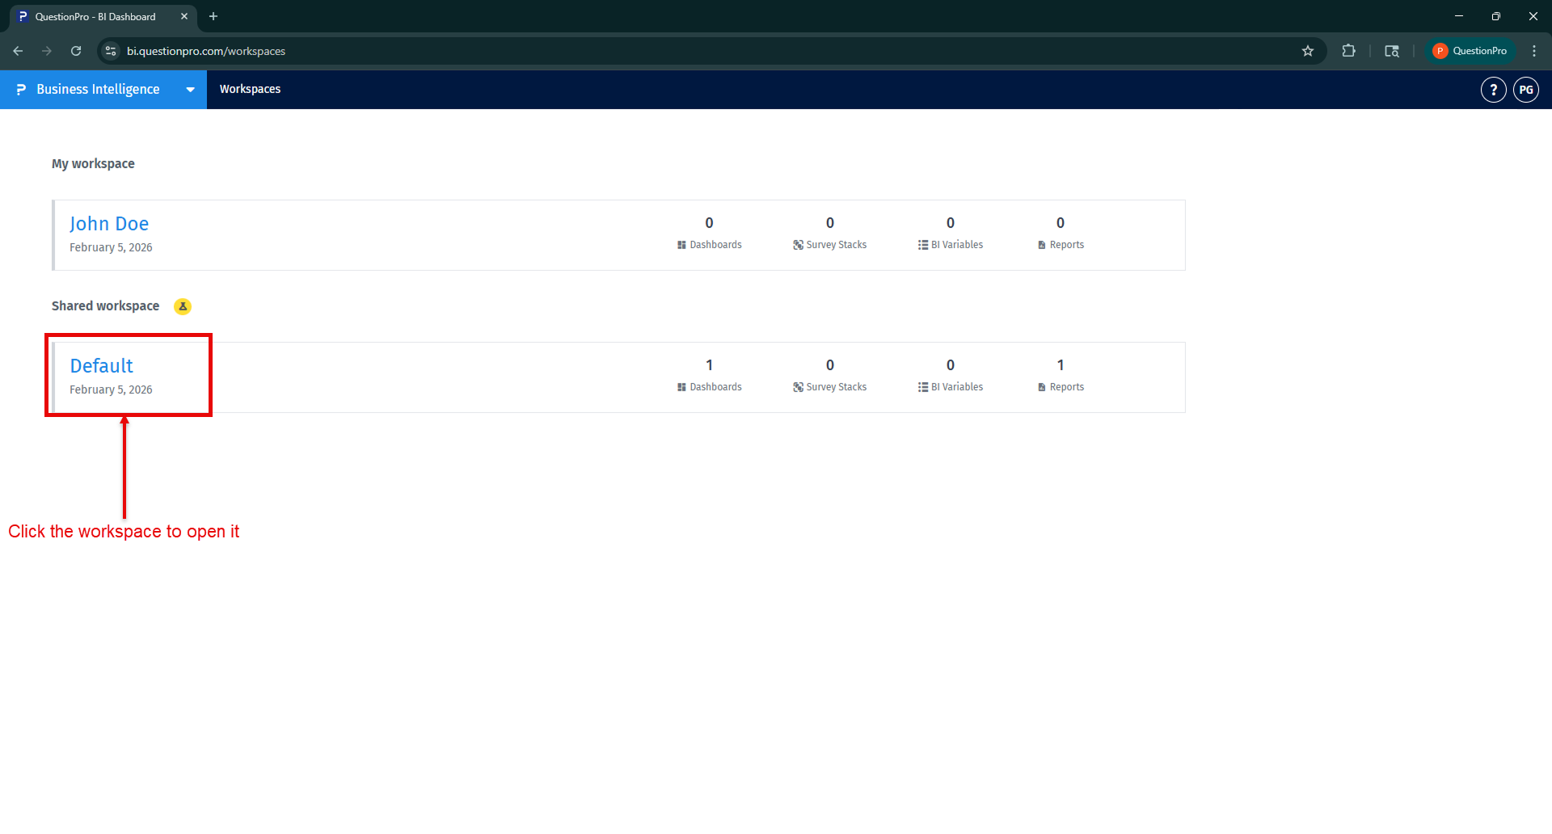
Task: Open the QuestionPro Chrome profile button
Action: [x=1470, y=51]
